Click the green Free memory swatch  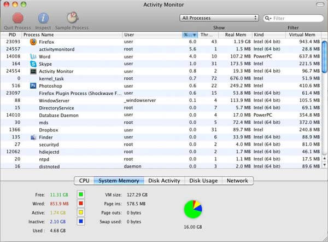click(80, 194)
